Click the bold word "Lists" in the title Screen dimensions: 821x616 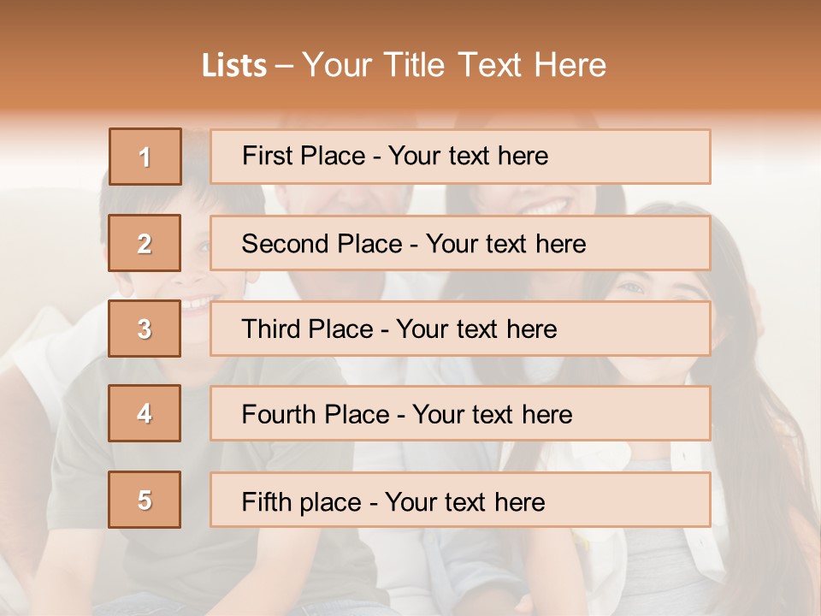tap(233, 66)
